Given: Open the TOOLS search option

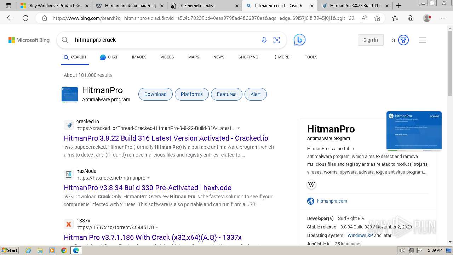Looking at the screenshot, I should point(311,57).
